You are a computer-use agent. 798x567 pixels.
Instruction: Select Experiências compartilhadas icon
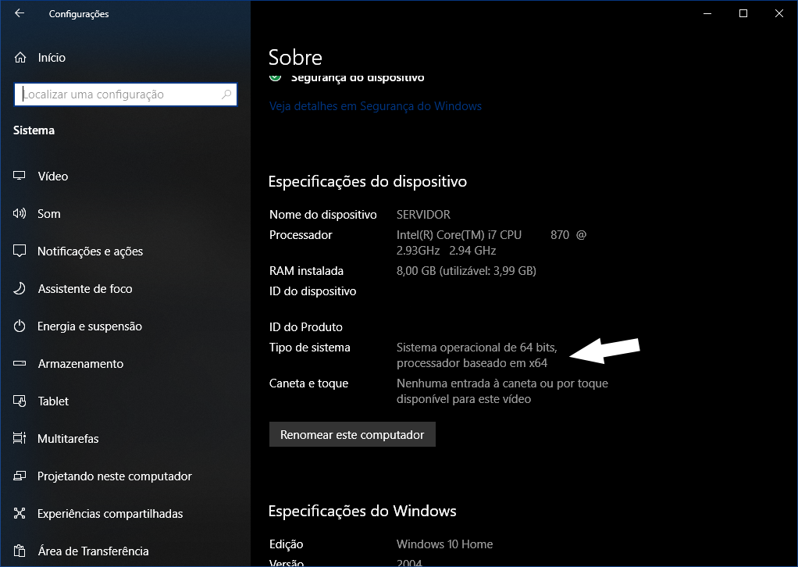pos(20,513)
